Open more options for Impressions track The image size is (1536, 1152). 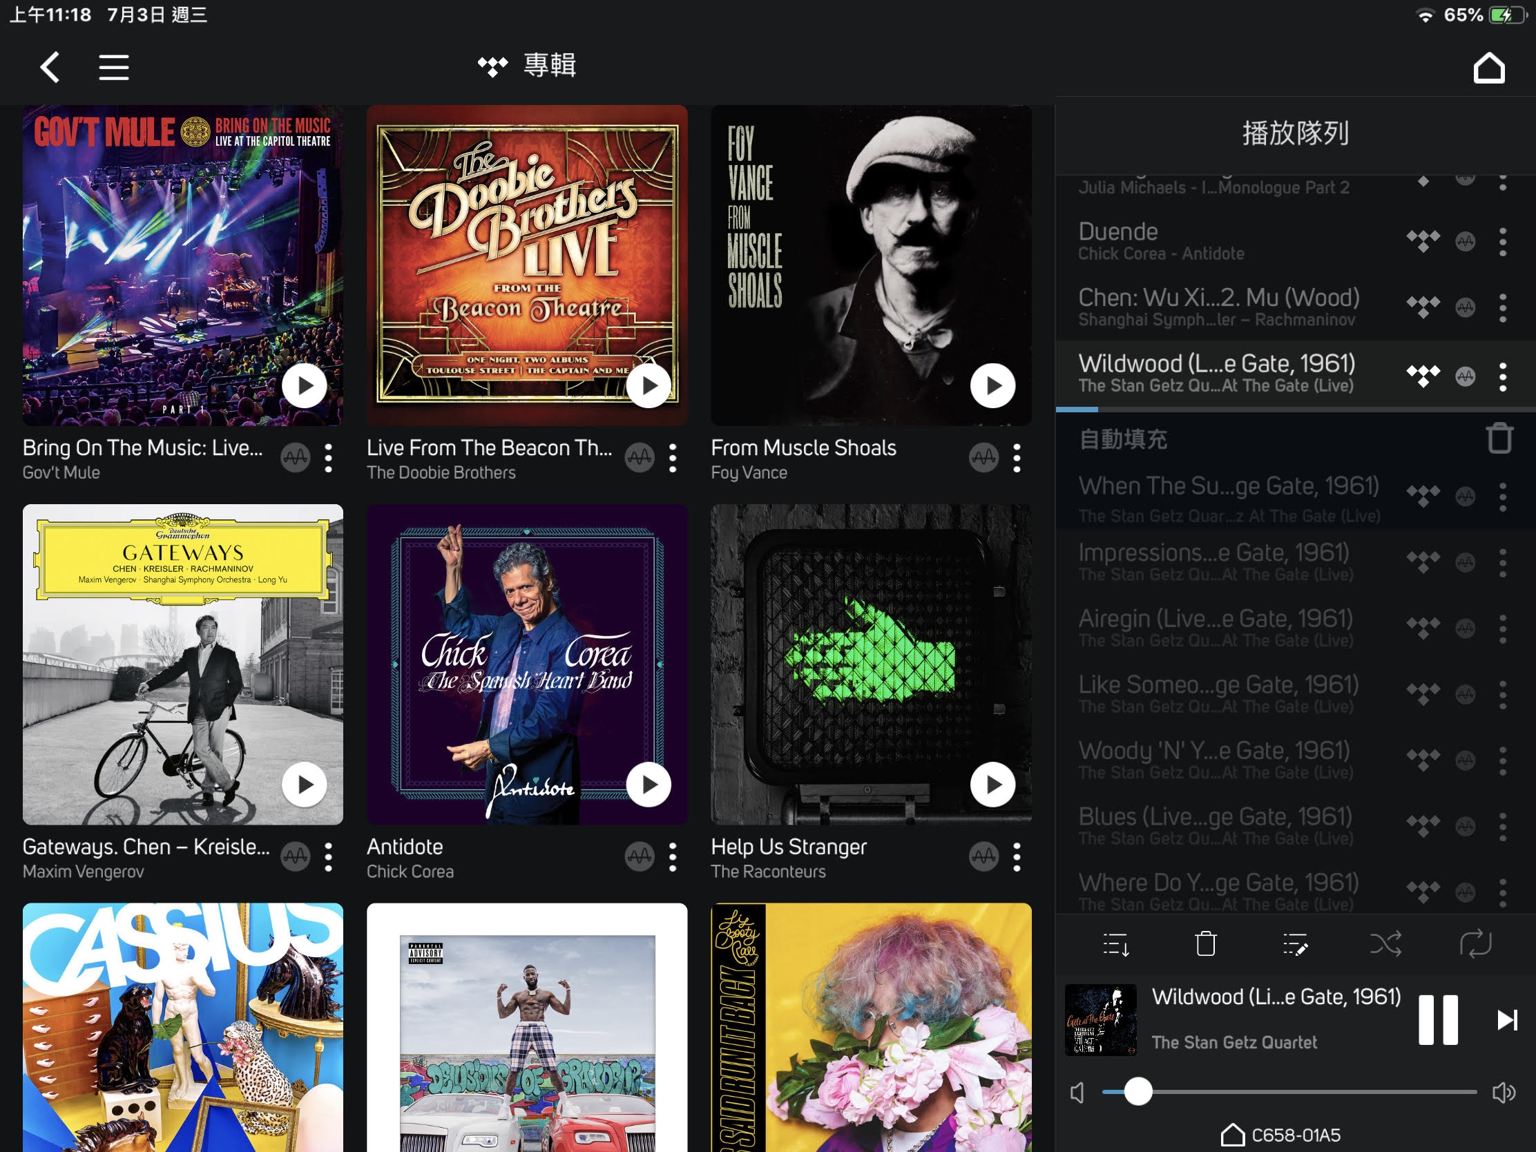point(1503,562)
